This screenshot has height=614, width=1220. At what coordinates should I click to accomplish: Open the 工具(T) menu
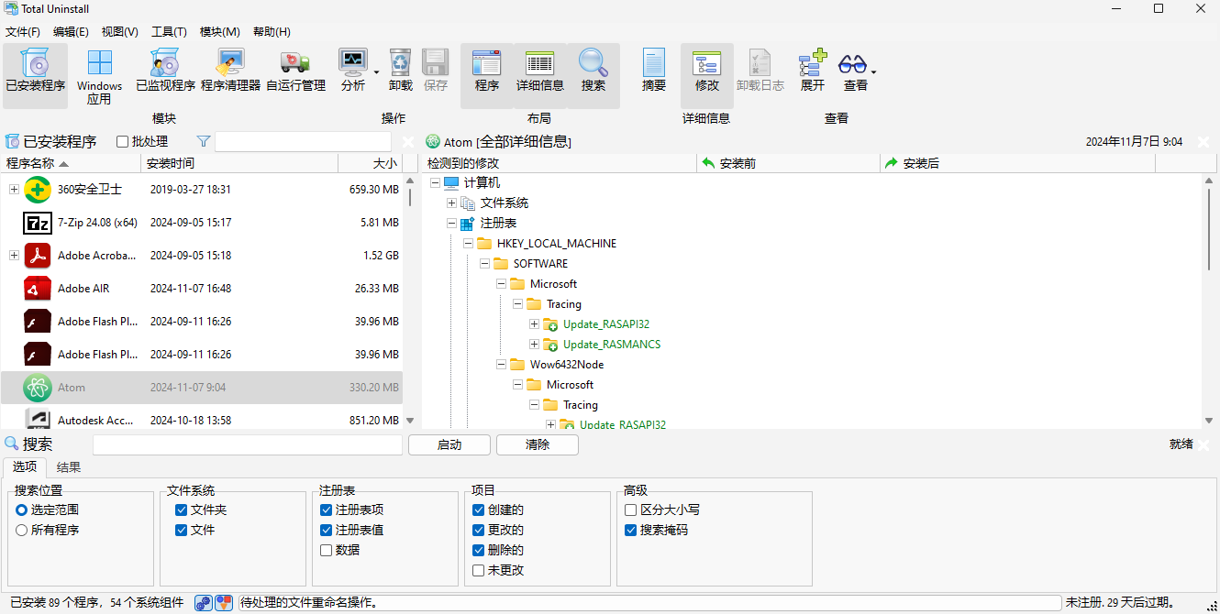tap(169, 31)
